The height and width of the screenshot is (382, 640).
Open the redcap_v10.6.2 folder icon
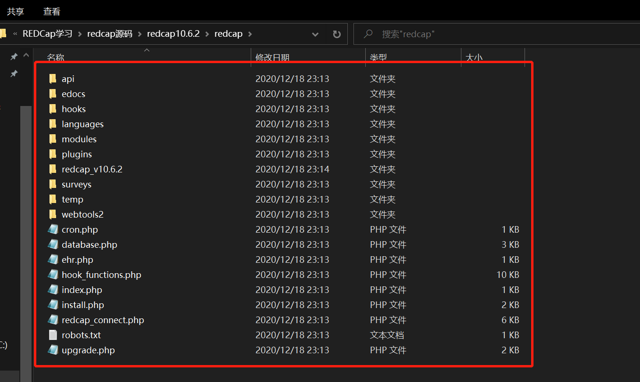click(52, 169)
